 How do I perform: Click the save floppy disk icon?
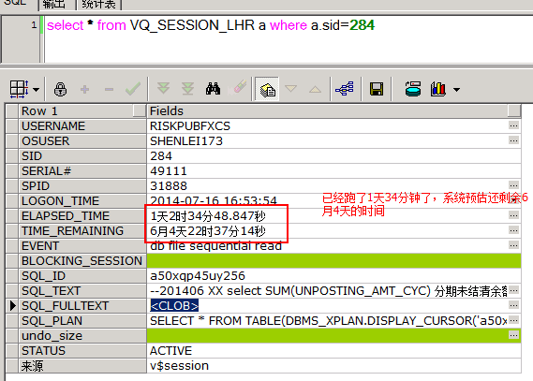pos(377,89)
